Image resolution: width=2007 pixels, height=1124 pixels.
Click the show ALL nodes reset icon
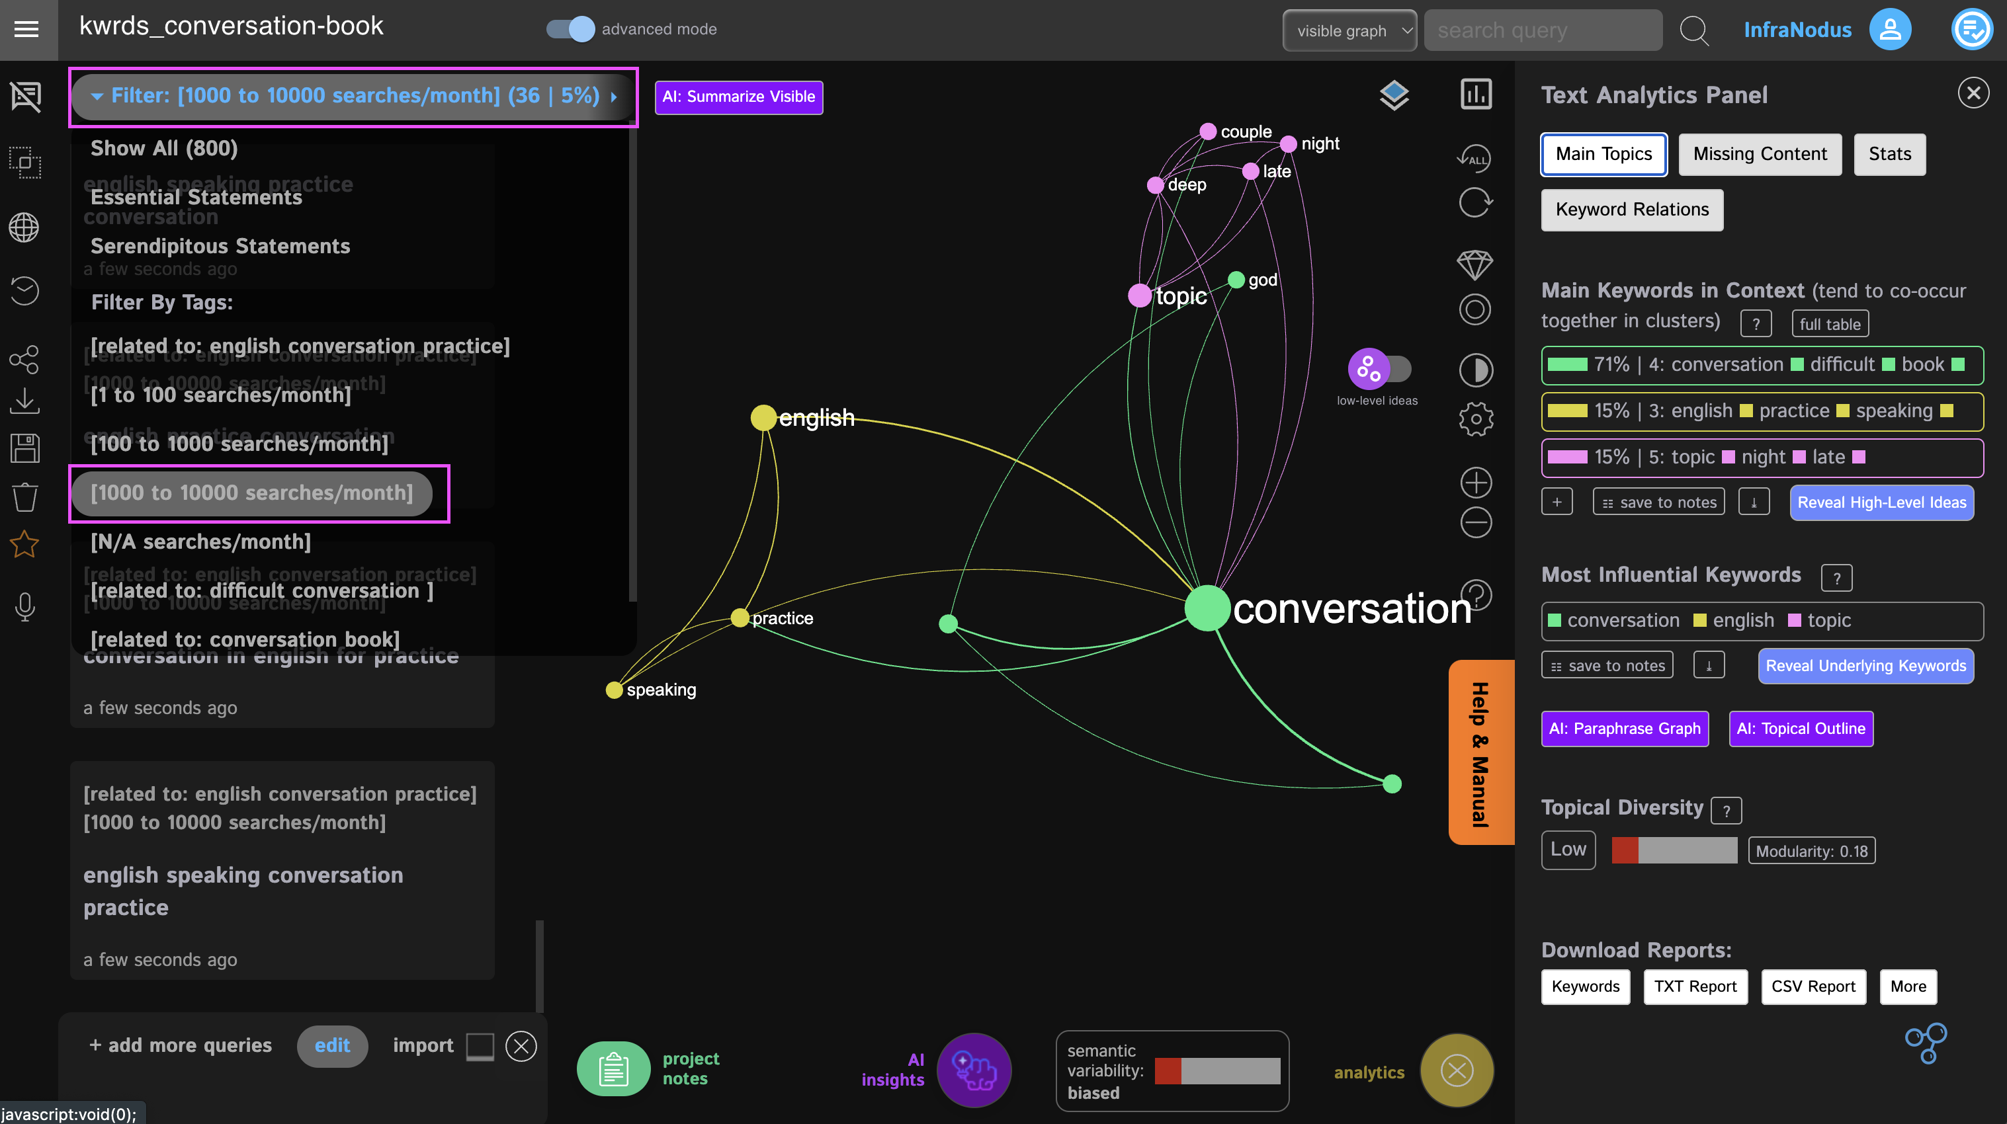[x=1474, y=159]
